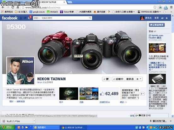Click the Windows Start button
Viewport: 174px width, 130px height.
[8, 127]
